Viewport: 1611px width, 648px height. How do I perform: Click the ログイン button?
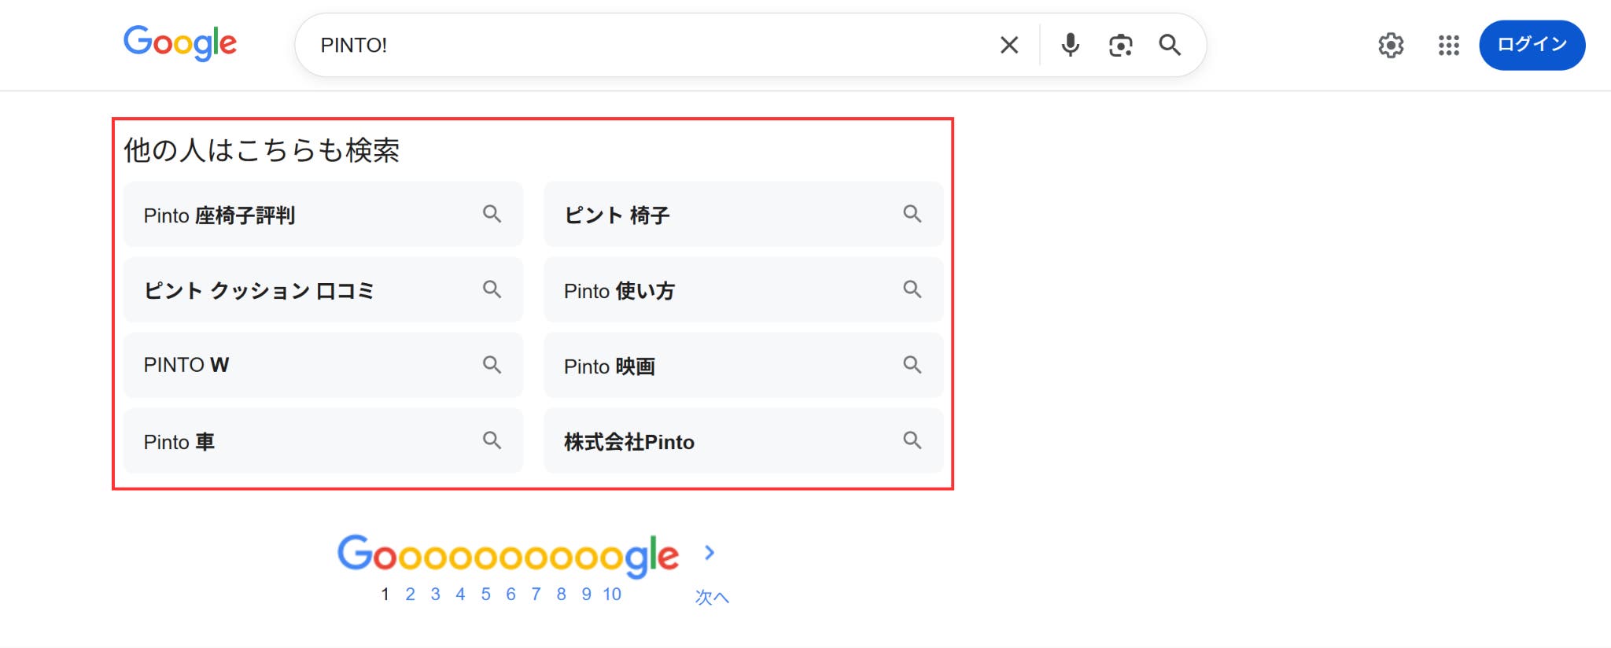coord(1532,45)
